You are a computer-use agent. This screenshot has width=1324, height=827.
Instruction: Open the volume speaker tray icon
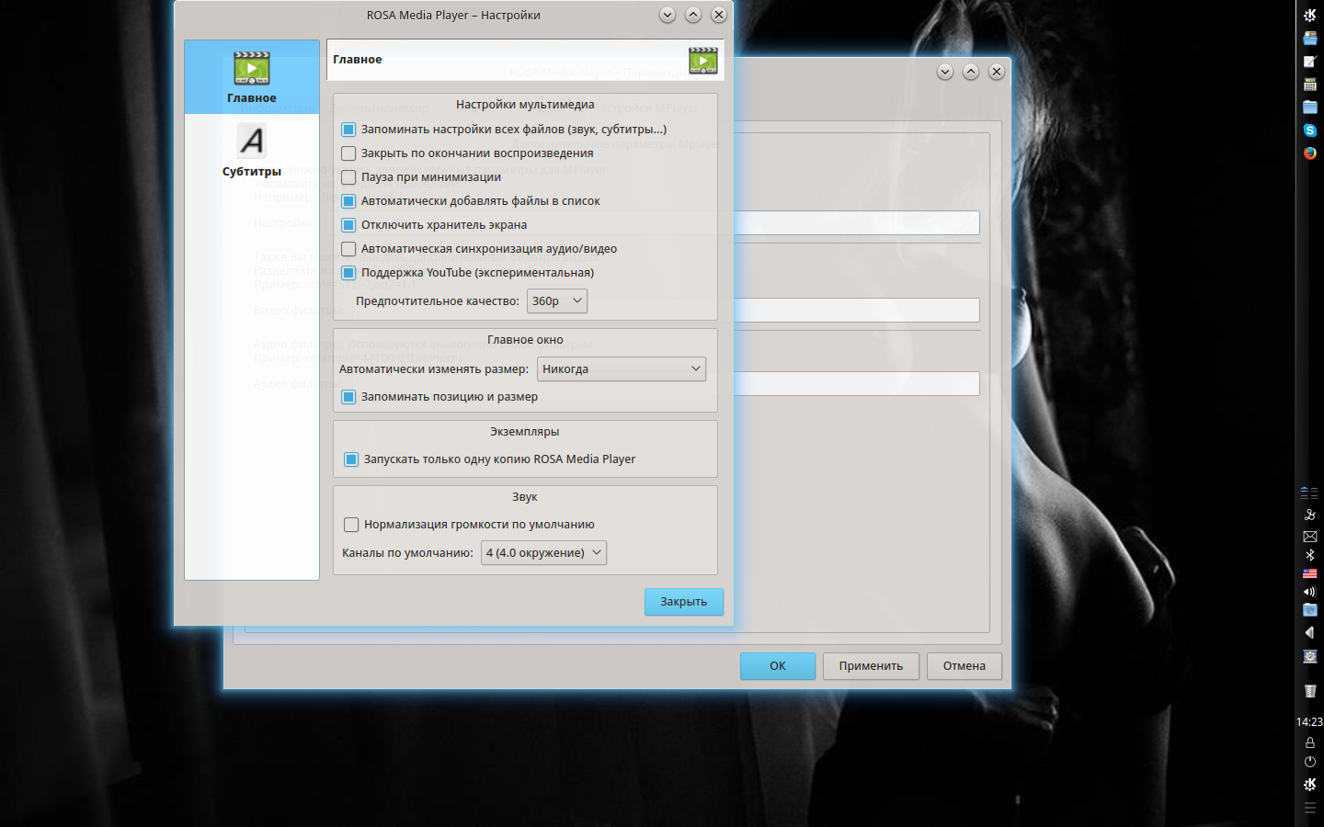pos(1310,592)
